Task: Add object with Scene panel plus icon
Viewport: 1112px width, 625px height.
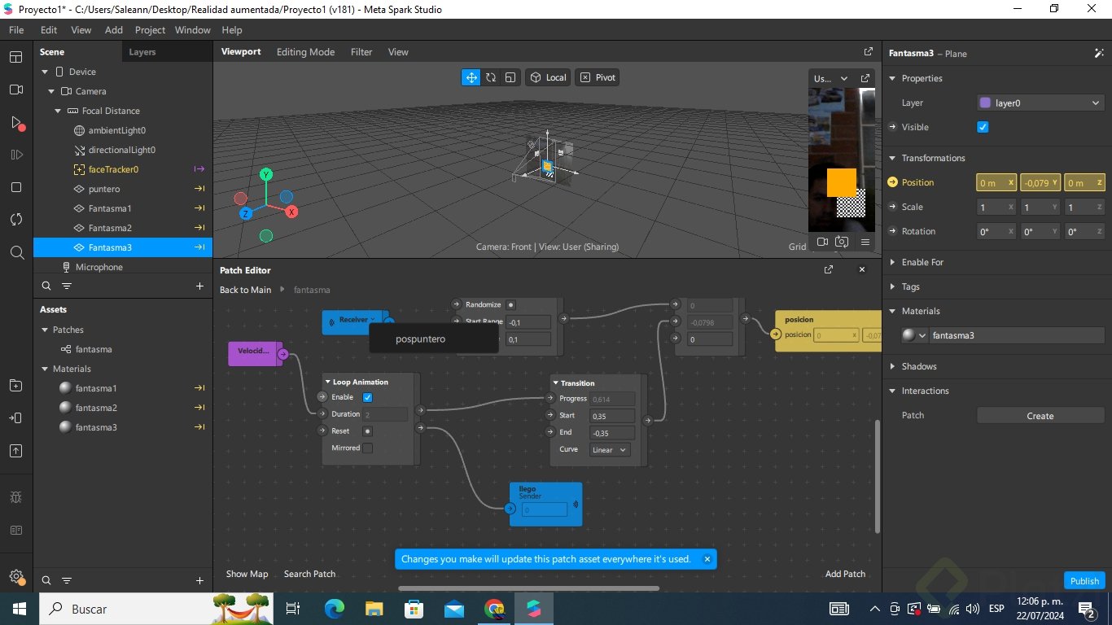Action: (199, 286)
